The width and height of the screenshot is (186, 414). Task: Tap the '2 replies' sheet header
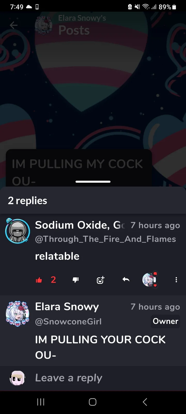click(28, 201)
